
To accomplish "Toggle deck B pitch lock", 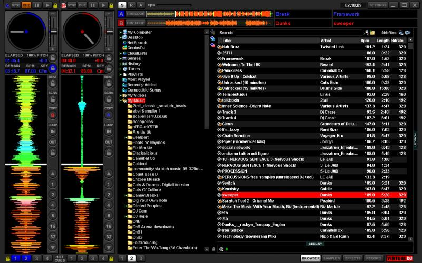I will click(109, 57).
